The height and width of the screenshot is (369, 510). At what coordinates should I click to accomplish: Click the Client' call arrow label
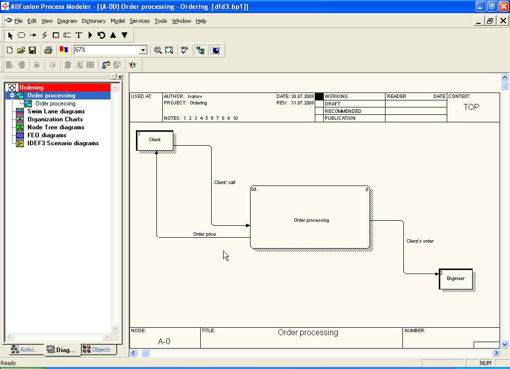click(x=225, y=183)
